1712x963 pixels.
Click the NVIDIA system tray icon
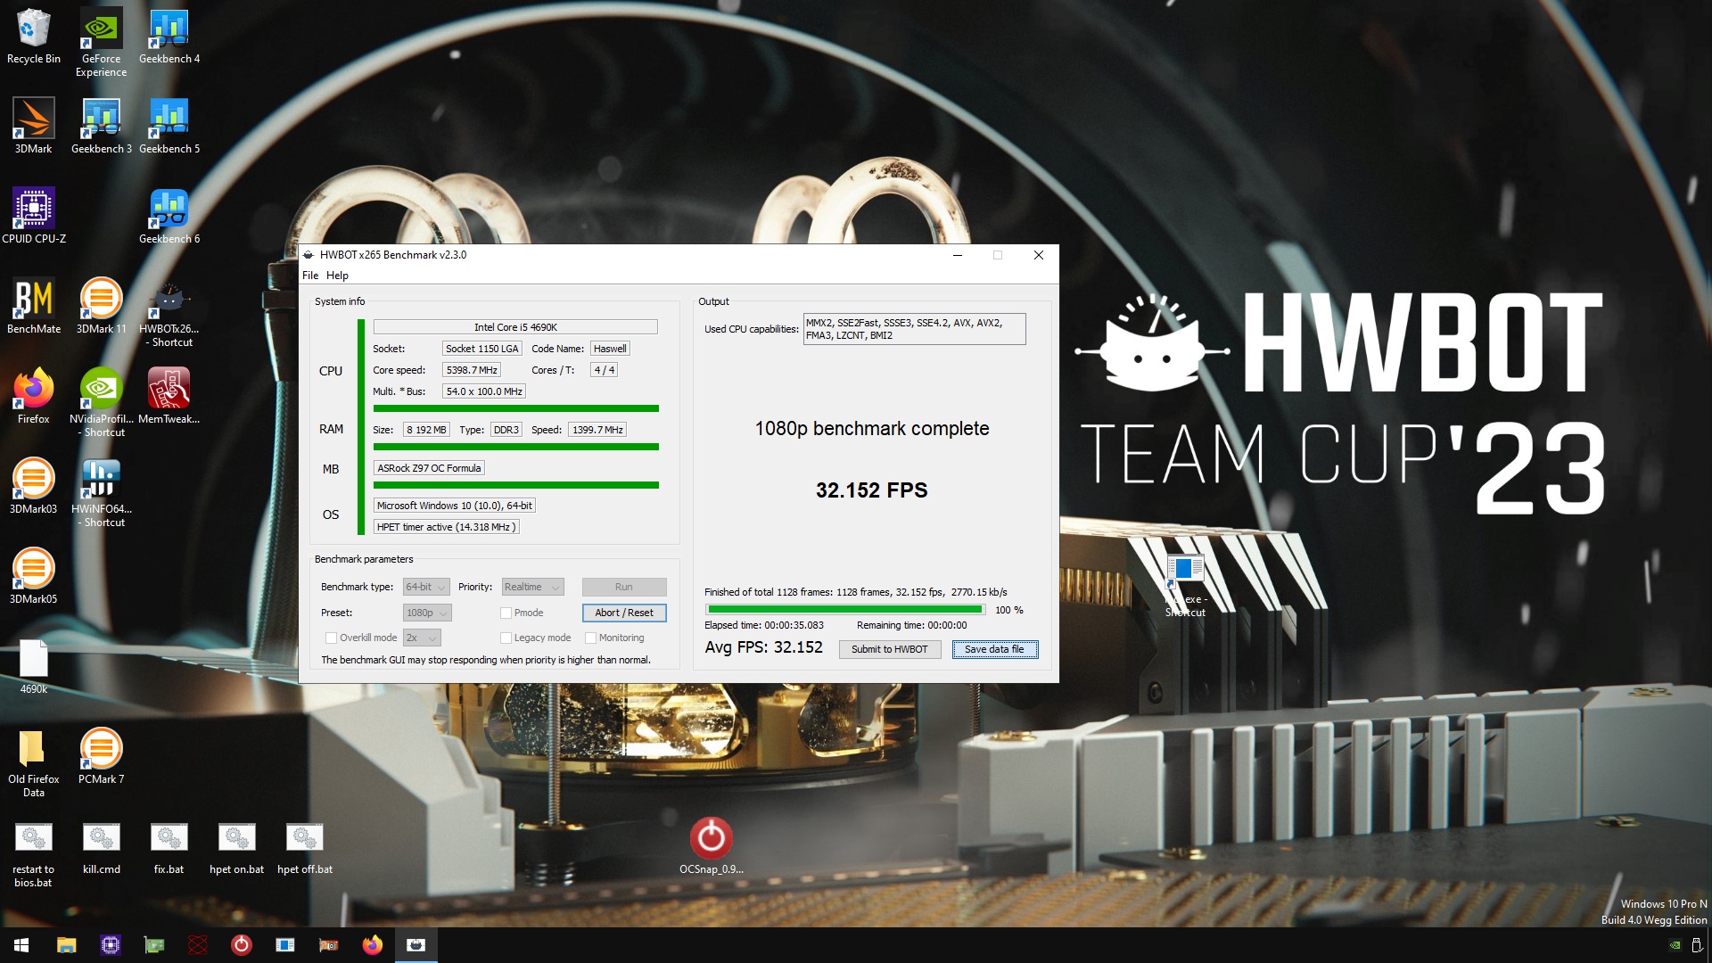click(1675, 945)
